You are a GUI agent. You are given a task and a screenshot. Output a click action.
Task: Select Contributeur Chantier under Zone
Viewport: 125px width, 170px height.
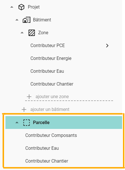pyautogui.click(x=52, y=84)
